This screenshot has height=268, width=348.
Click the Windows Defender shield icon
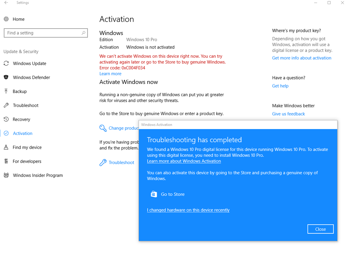[6, 77]
